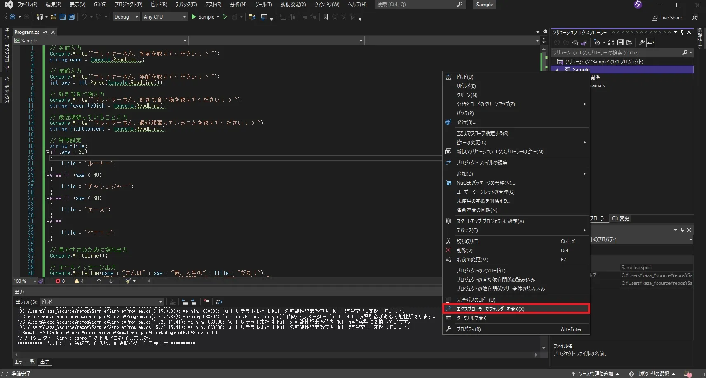The height and width of the screenshot is (378, 706).
Task: Click Start Without Debugging outline play icon
Action: tap(225, 17)
